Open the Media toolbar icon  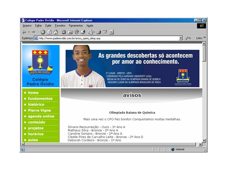(76, 32)
